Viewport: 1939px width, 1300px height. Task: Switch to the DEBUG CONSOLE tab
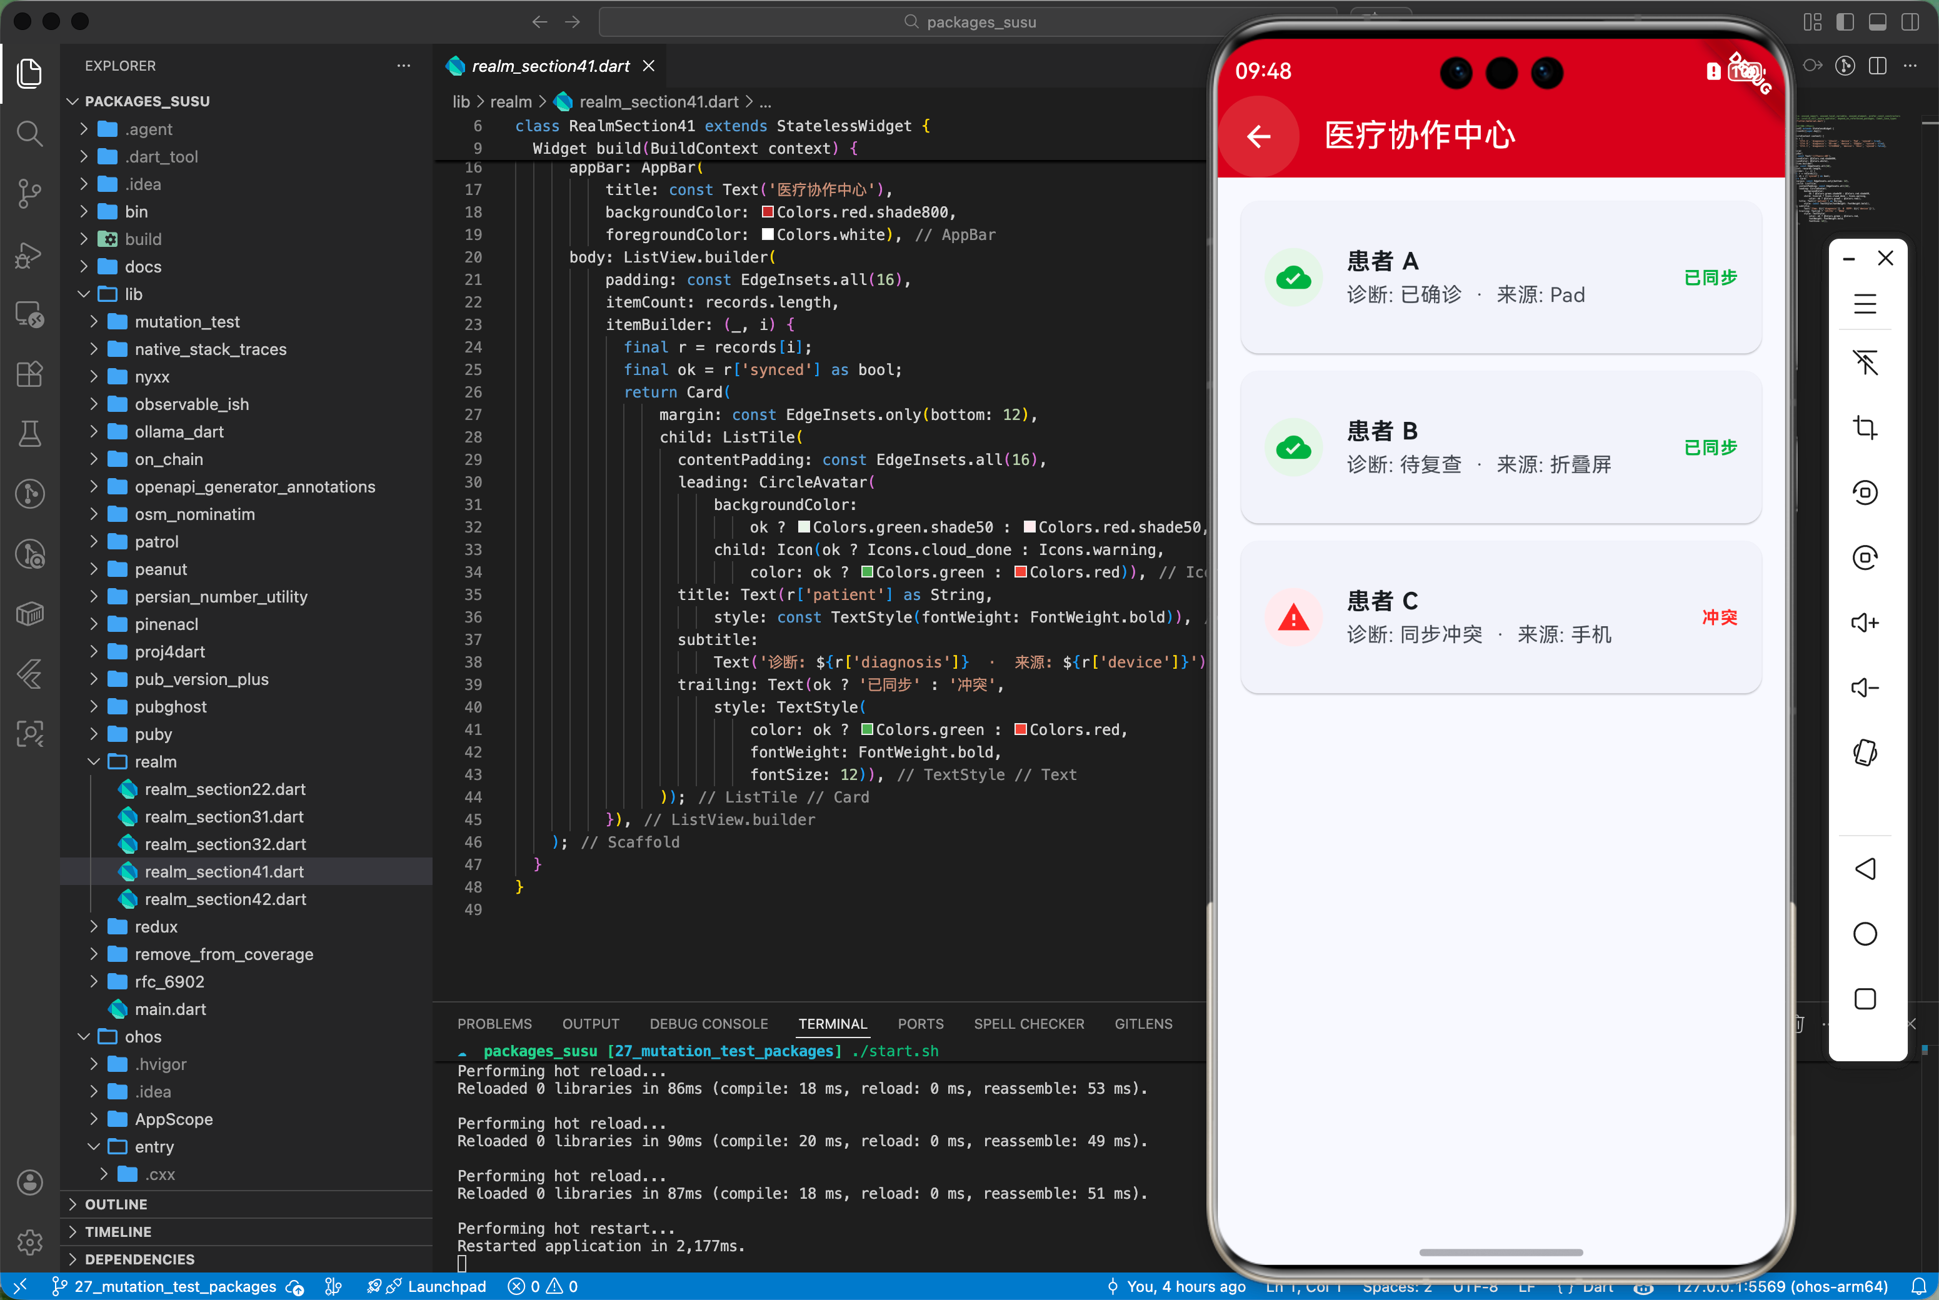(708, 1024)
